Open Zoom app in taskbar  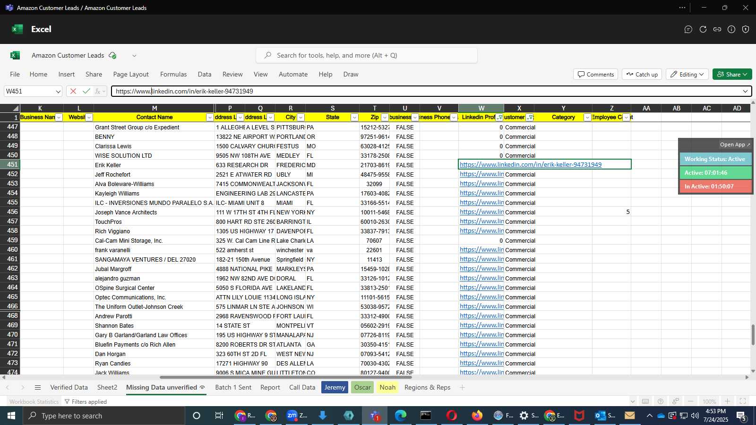click(x=297, y=416)
